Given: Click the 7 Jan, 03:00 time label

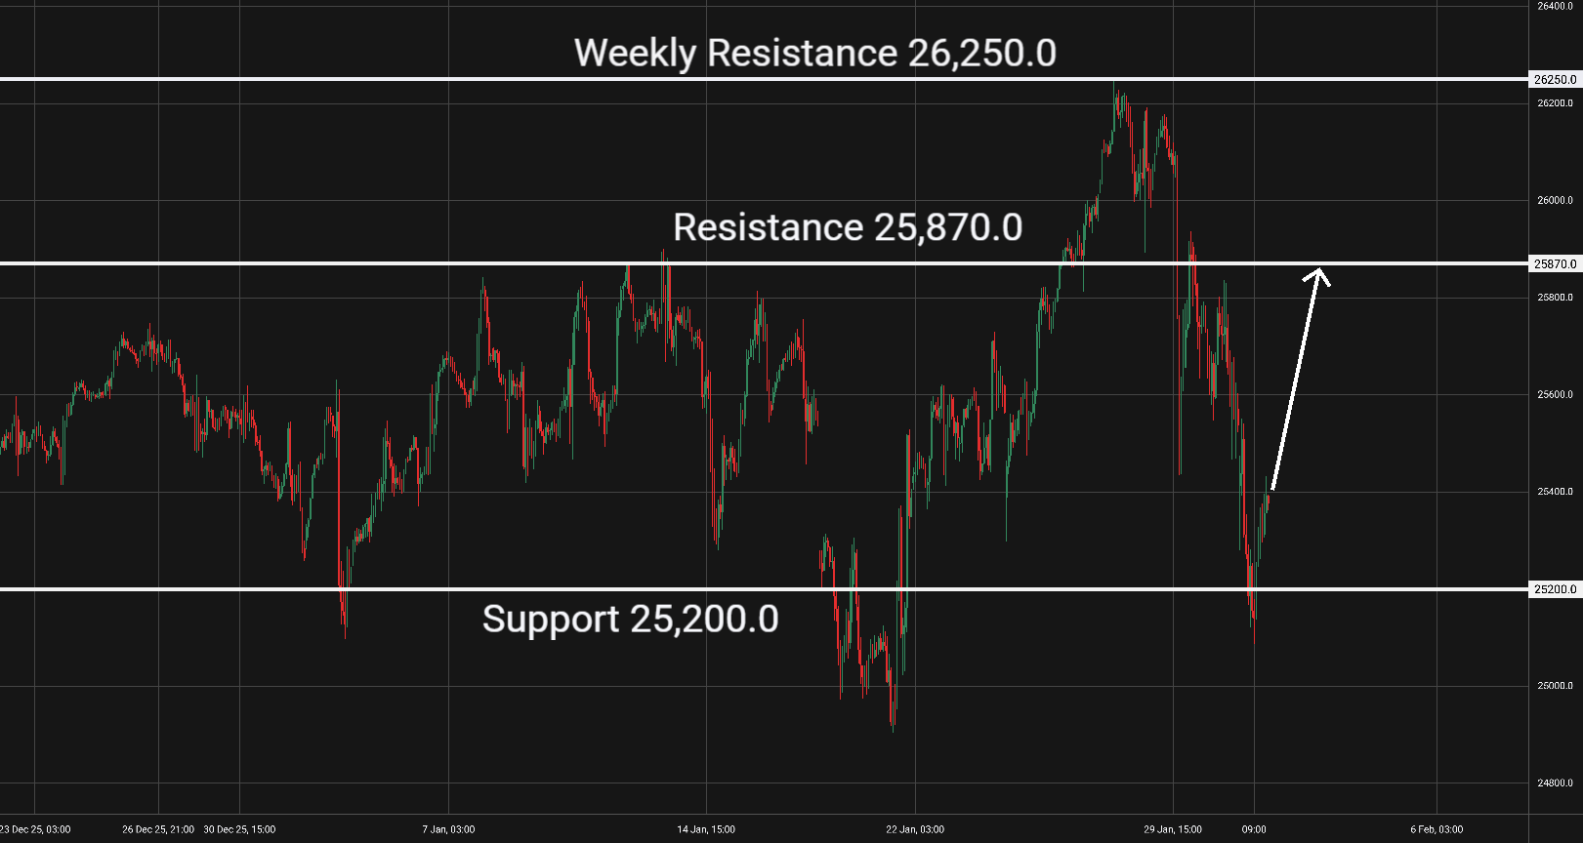Looking at the screenshot, I should click(x=448, y=829).
